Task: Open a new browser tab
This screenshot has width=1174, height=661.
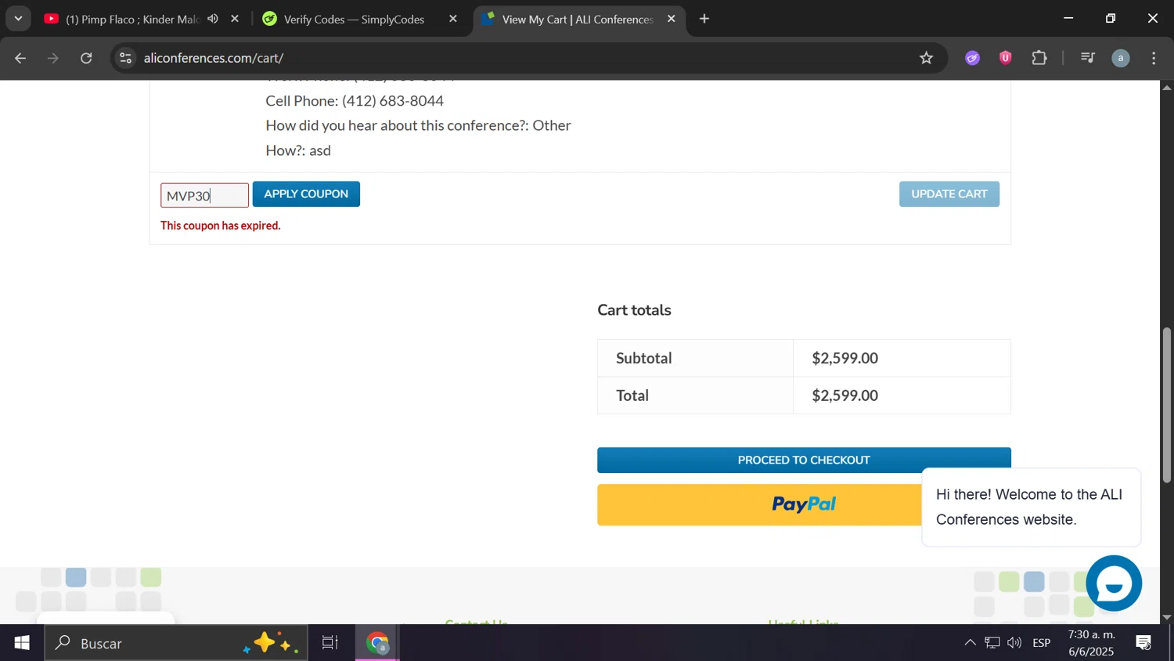Action: click(x=704, y=19)
